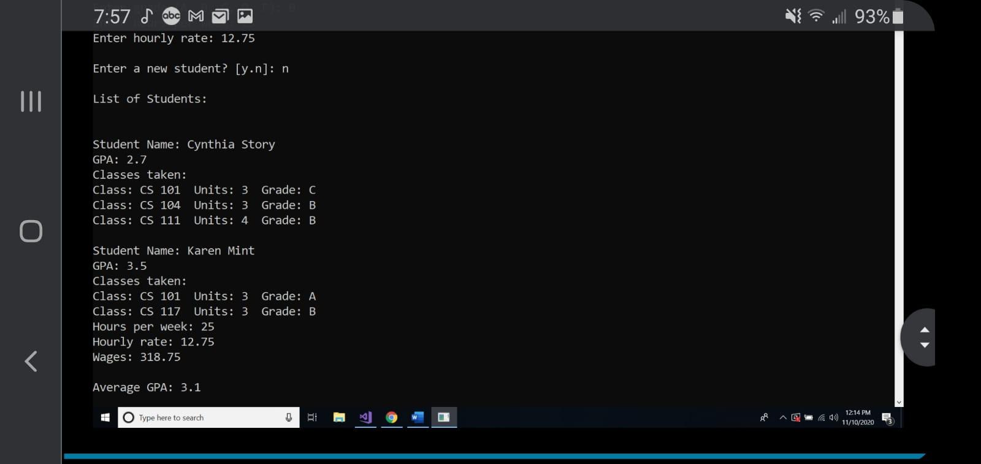Click the 'Average GPA: 3.1' line
This screenshot has height=464, width=981.
(x=147, y=387)
